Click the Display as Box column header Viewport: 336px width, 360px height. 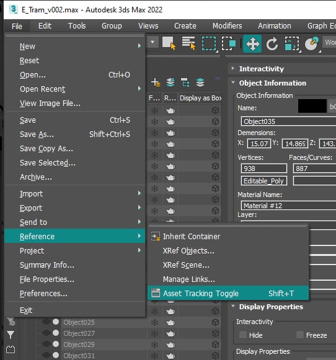point(200,98)
